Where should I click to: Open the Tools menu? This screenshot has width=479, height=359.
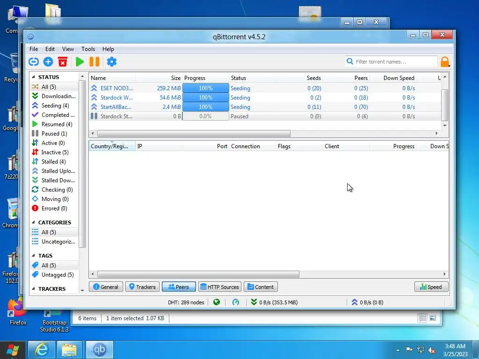tap(88, 49)
